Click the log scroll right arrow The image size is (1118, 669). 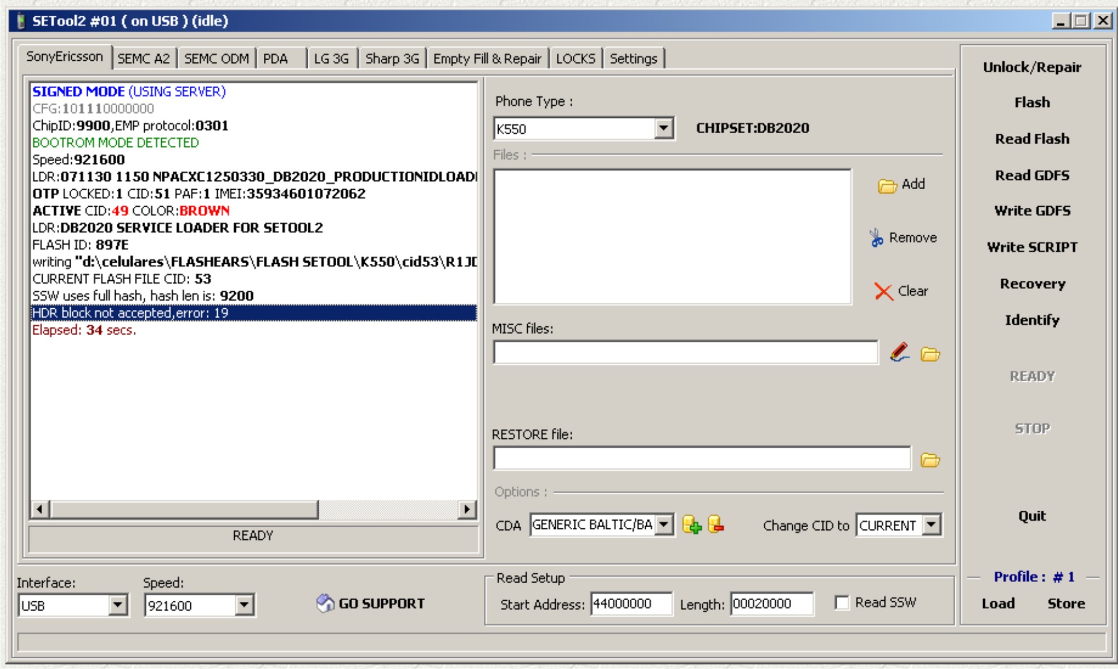pos(466,509)
